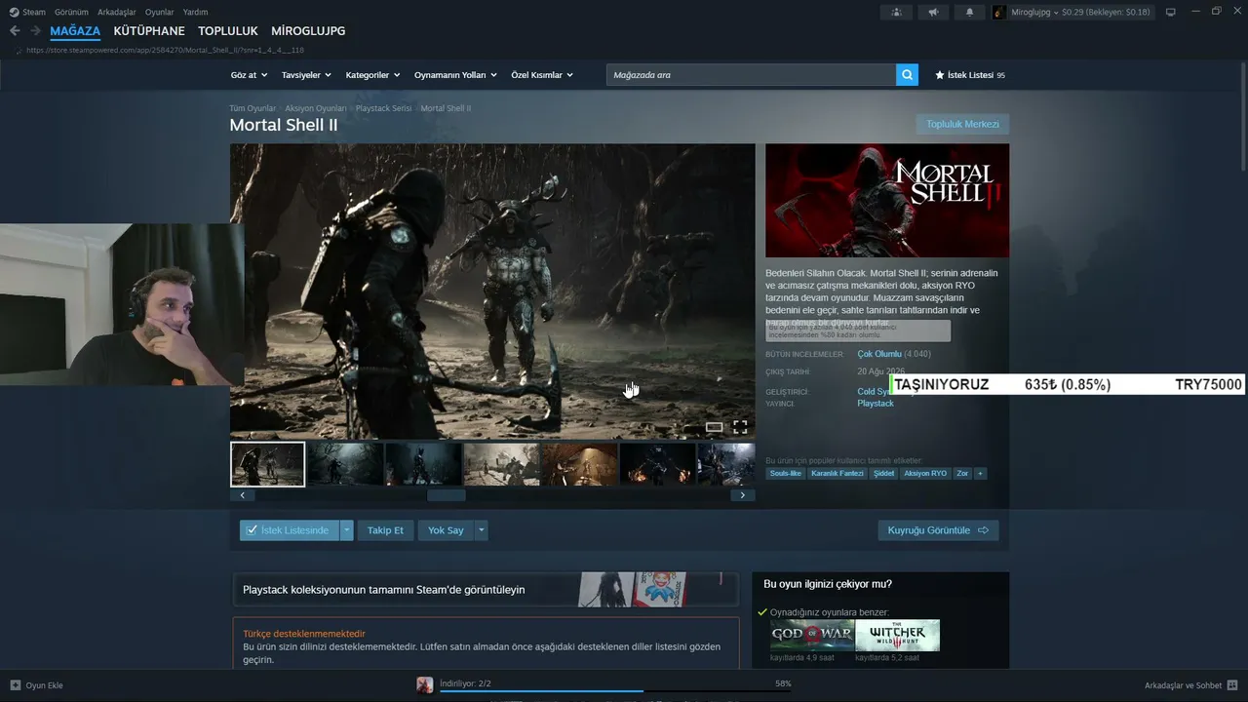The image size is (1248, 702).
Task: Select the first screenshot thumbnail in the strip
Action: coord(267,464)
